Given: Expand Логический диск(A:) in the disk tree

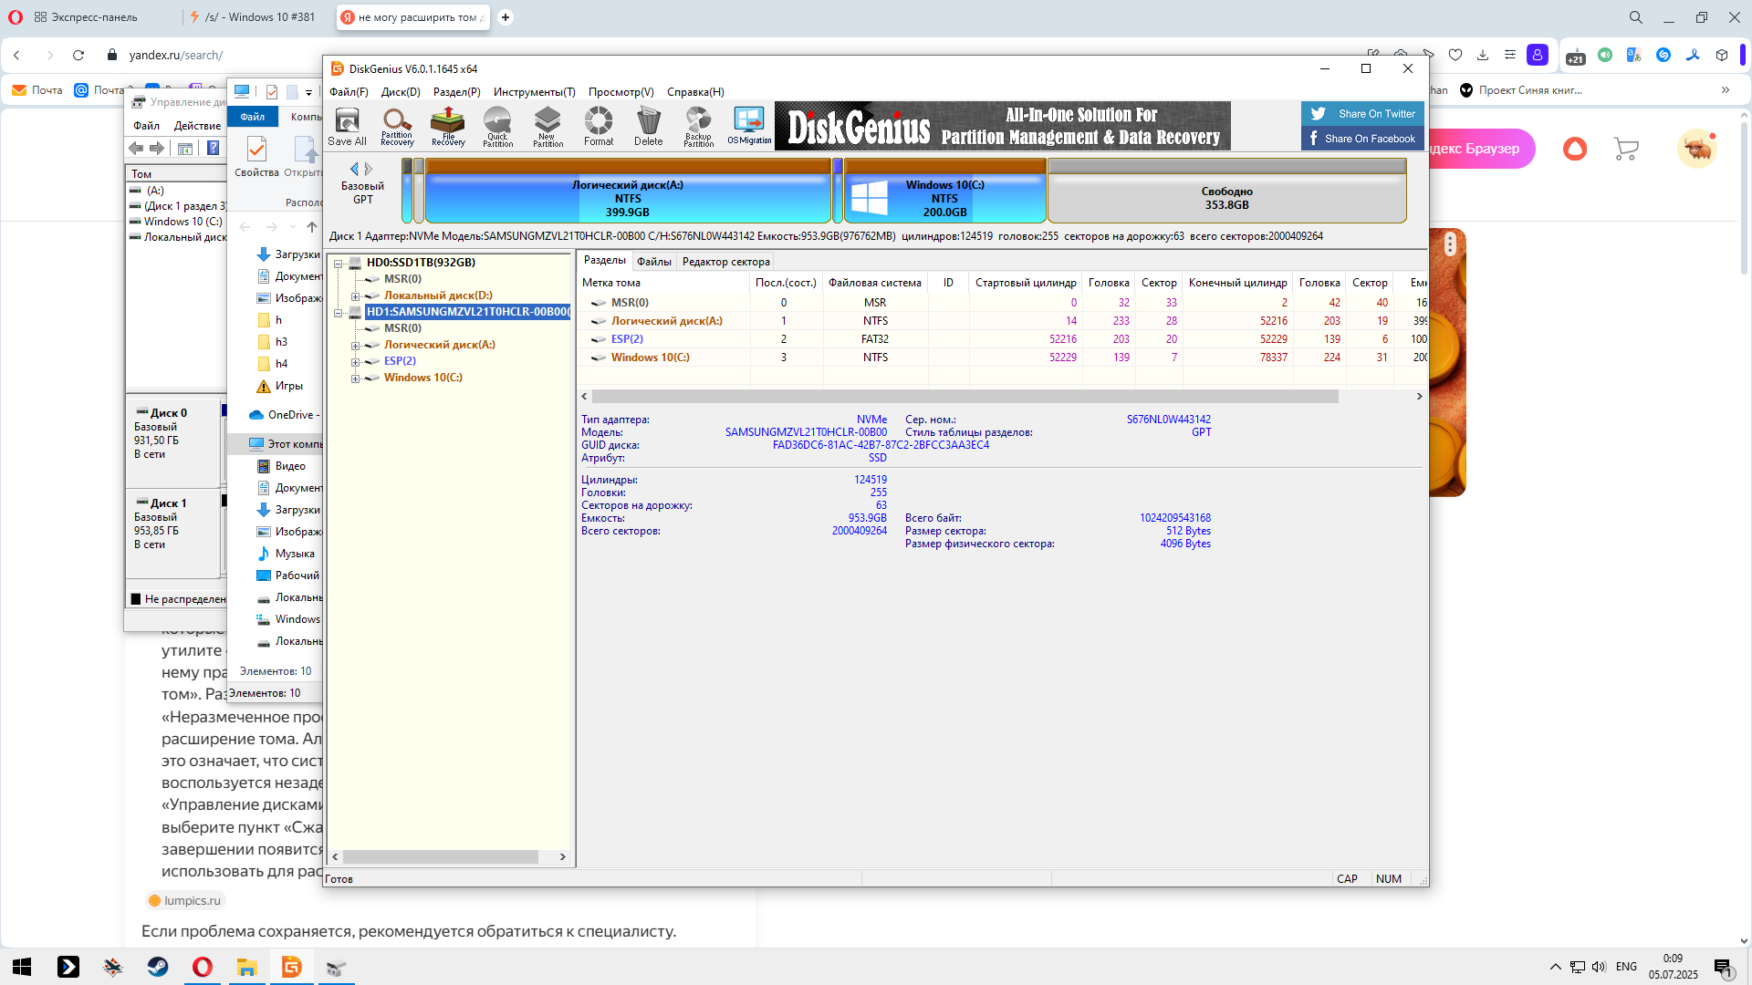Looking at the screenshot, I should click(356, 346).
